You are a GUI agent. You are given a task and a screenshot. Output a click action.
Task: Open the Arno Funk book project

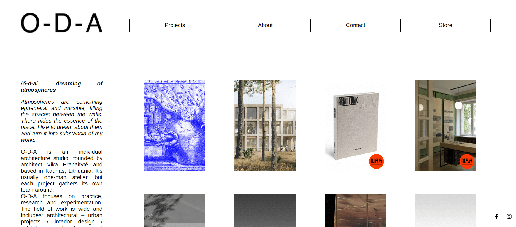(355, 126)
